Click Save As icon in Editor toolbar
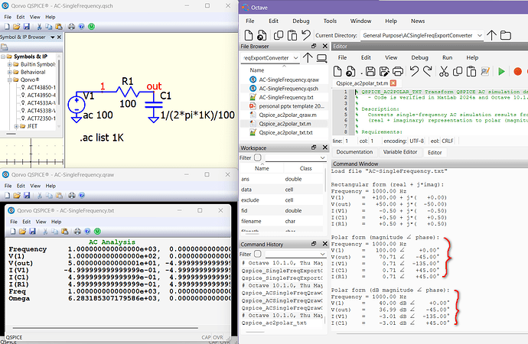The height and width of the screenshot is (344, 528). pos(384,71)
